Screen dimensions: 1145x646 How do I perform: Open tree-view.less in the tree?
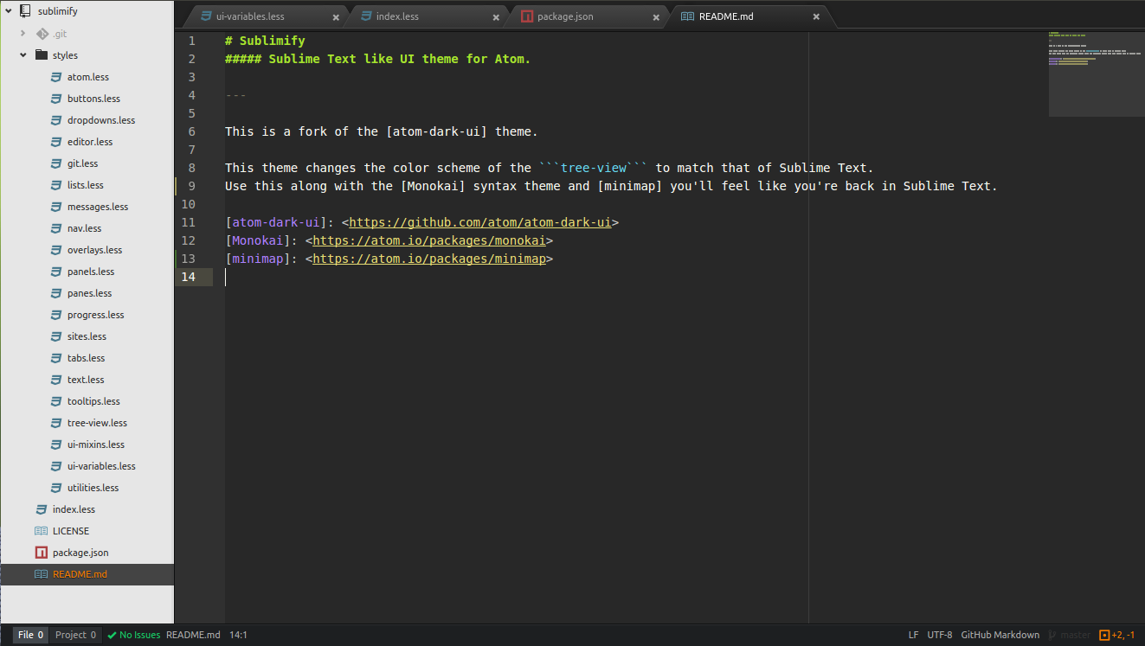tap(97, 423)
